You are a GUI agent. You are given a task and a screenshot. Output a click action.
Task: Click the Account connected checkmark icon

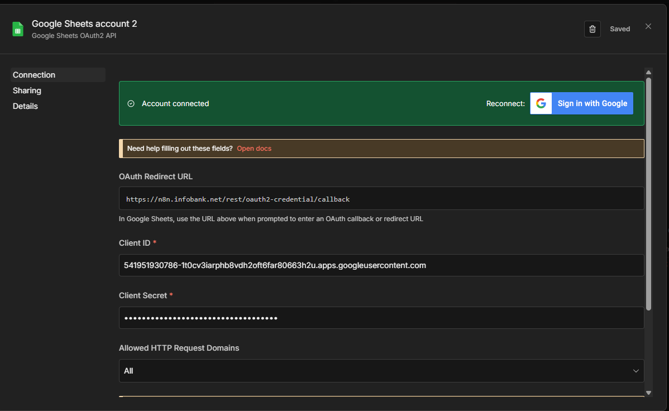(131, 104)
